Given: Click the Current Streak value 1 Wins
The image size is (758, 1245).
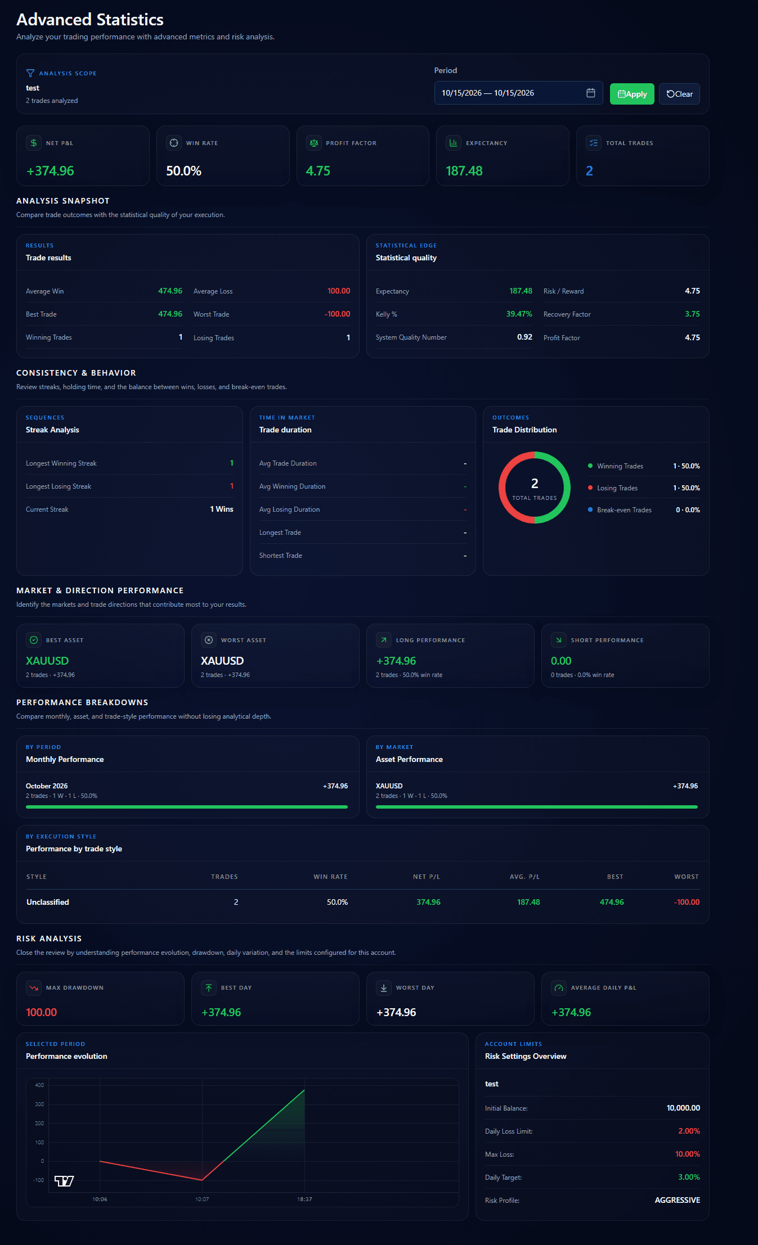Looking at the screenshot, I should [222, 509].
